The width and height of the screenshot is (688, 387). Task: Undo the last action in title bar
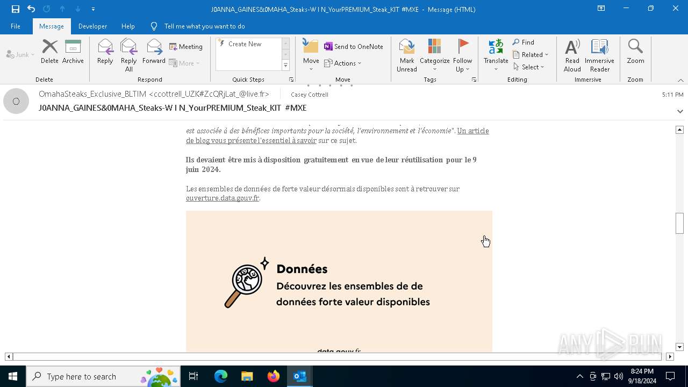31,9
